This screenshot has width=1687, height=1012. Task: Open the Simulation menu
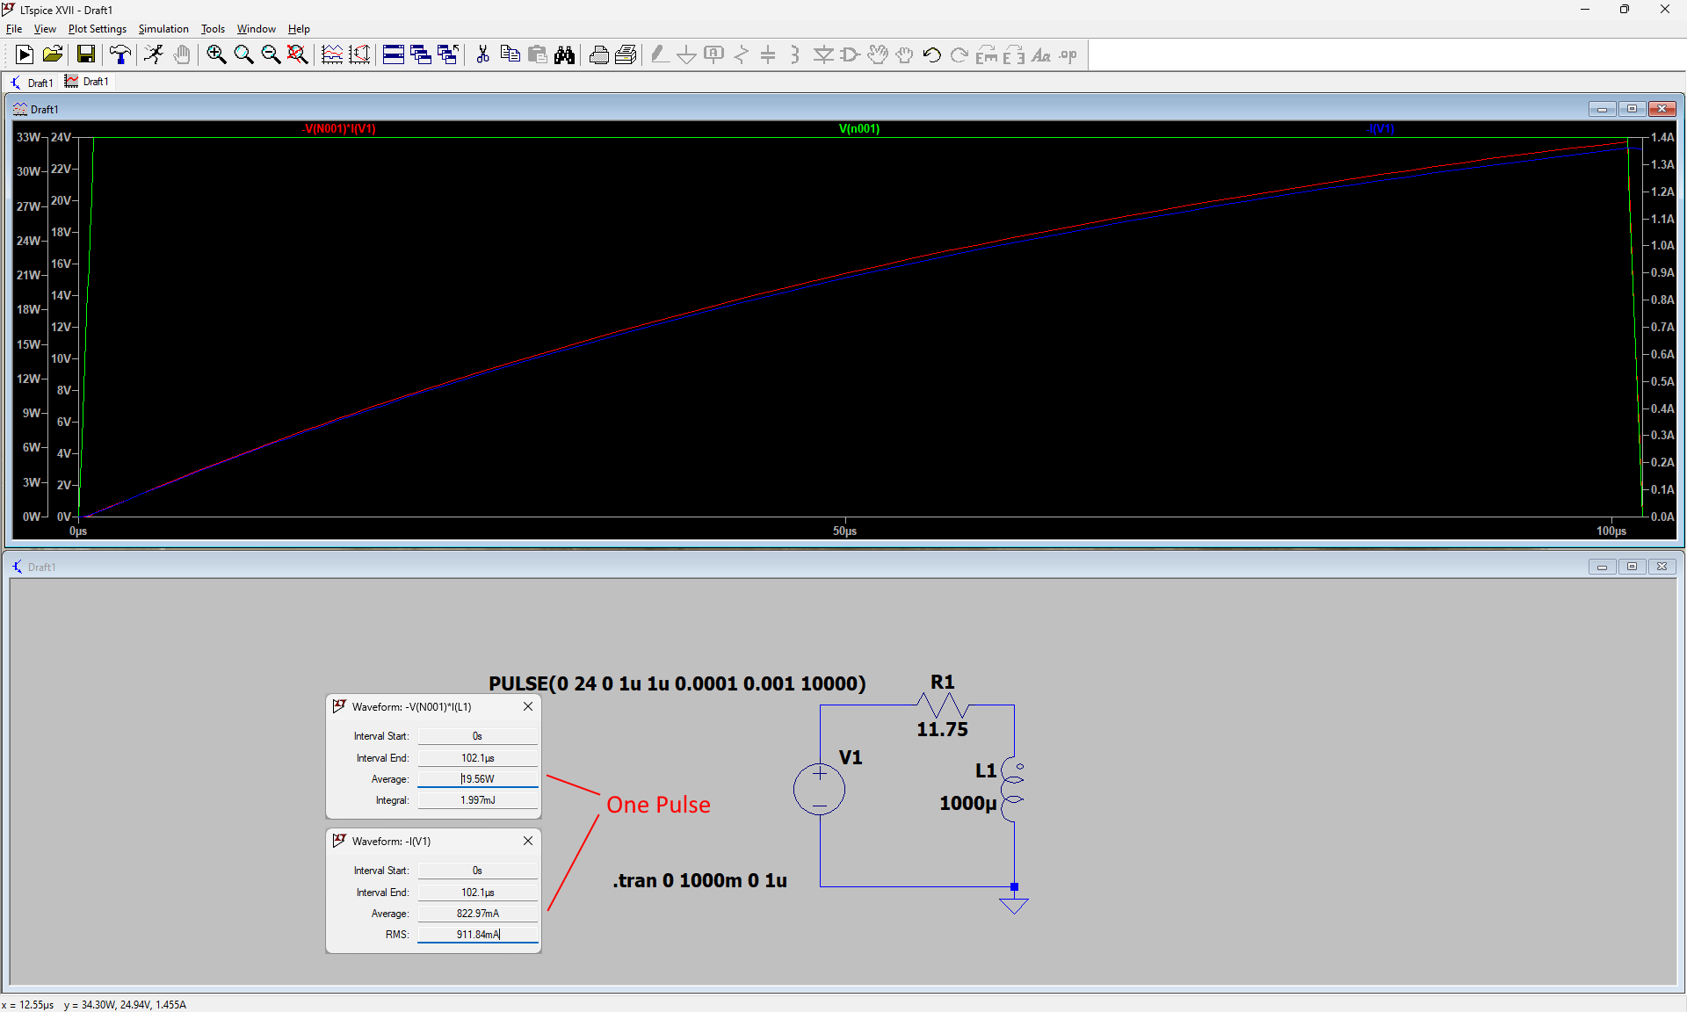163,29
